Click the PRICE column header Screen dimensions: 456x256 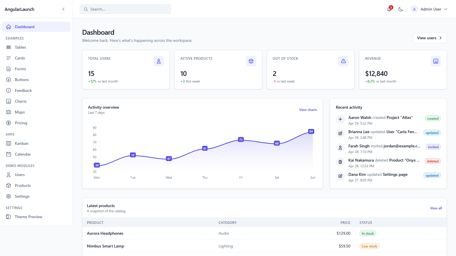(345, 223)
